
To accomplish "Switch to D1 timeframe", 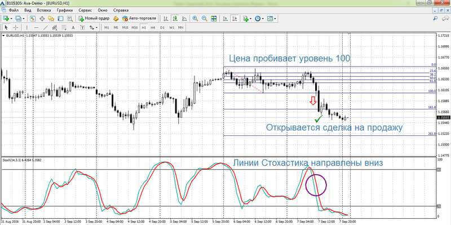I will click(162, 27).
